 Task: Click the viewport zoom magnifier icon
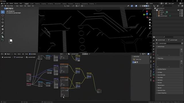point(150,20)
